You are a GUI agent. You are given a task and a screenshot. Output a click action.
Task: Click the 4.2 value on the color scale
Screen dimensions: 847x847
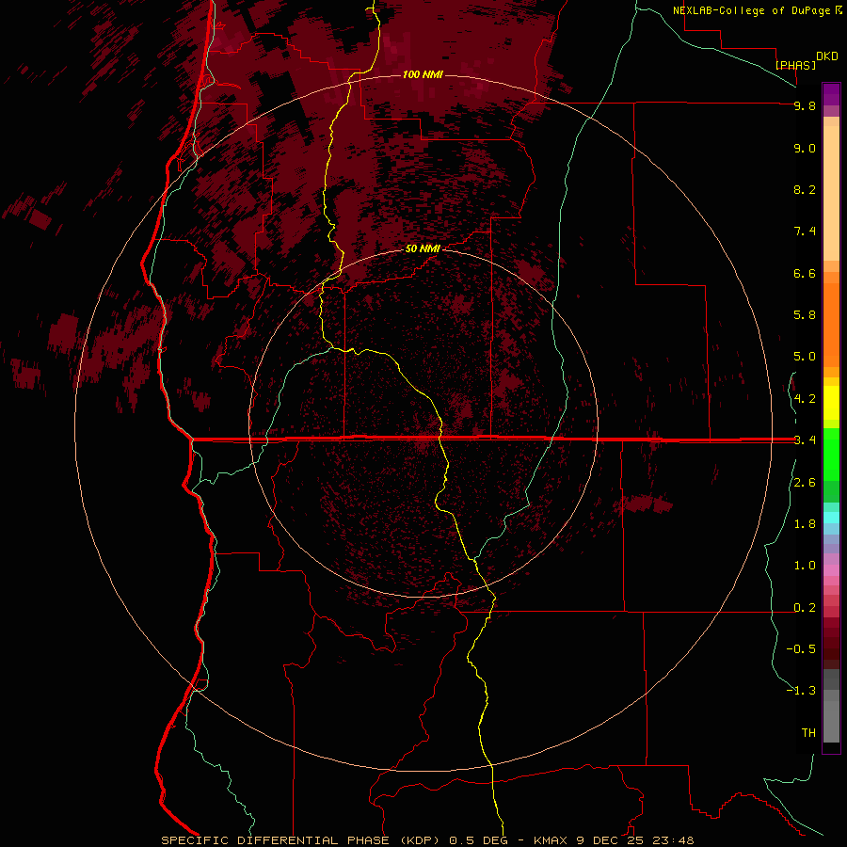point(805,399)
